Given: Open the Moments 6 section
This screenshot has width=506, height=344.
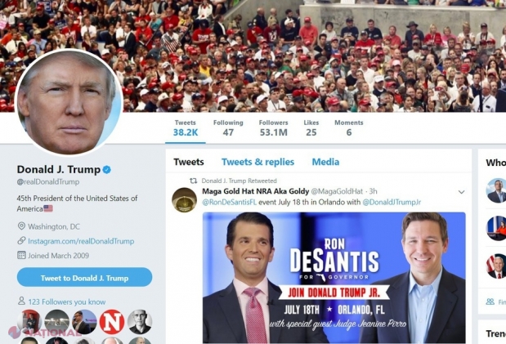Looking at the screenshot, I should (349, 128).
